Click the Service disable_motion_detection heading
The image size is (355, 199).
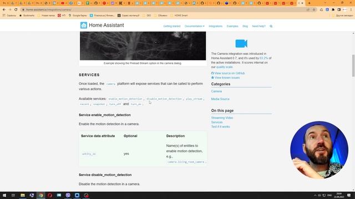[x=105, y=175]
